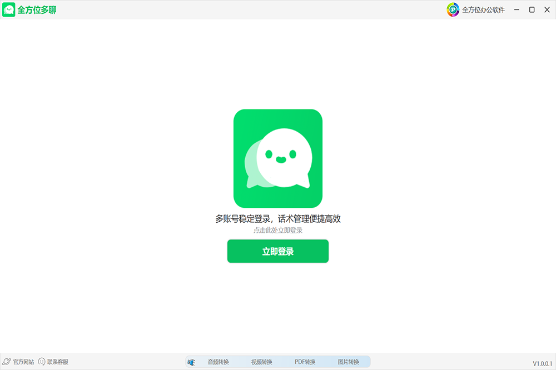Click the 全方位办公软件 colorful logo icon
This screenshot has width=556, height=370.
453,9
